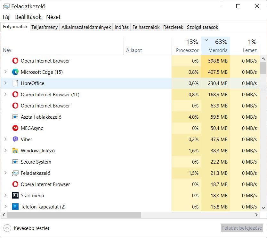The width and height of the screenshot is (267, 238).
Task: Click the LibreOffice document icon
Action: pyautogui.click(x=15, y=83)
